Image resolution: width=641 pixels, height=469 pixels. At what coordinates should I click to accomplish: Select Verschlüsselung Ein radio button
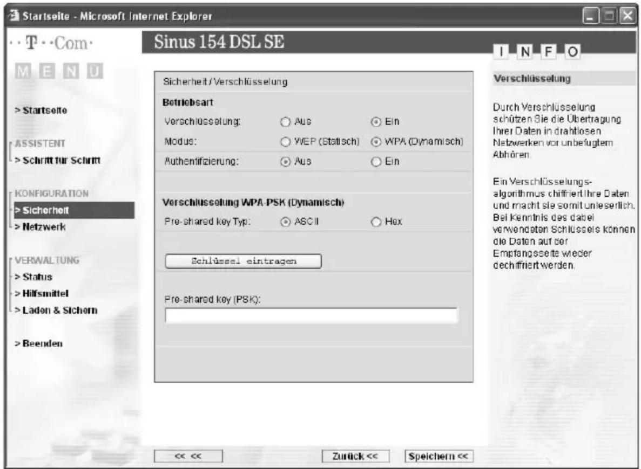376,122
